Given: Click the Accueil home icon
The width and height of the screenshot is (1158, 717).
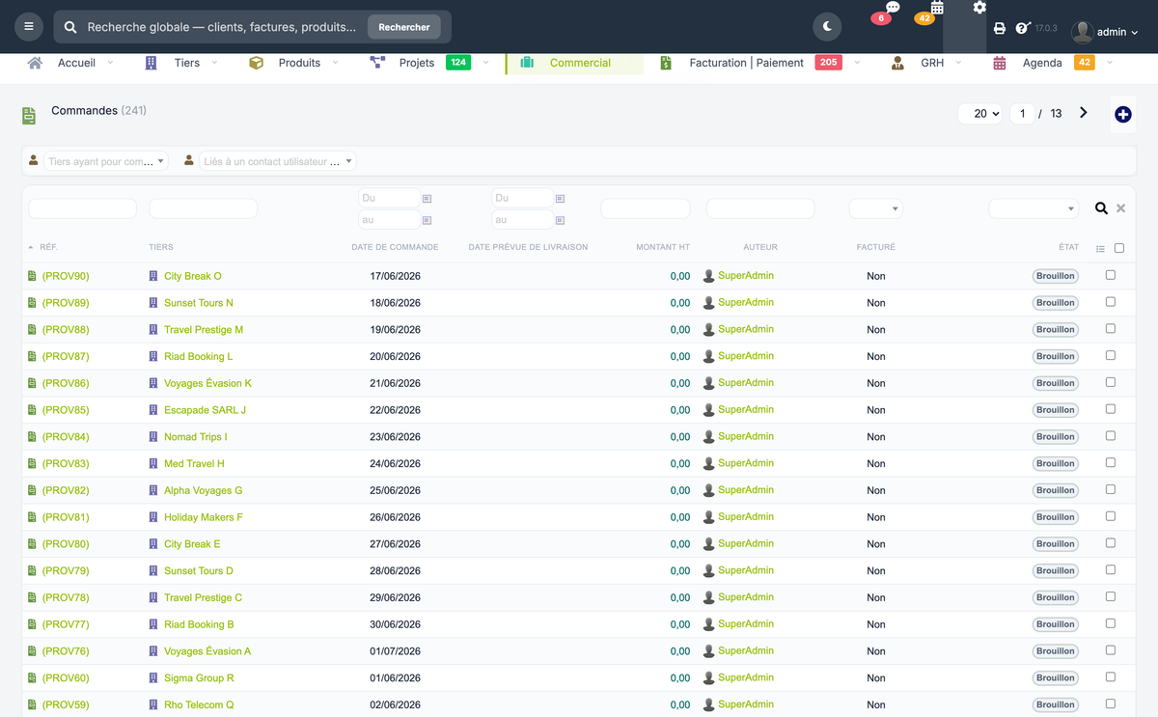Looking at the screenshot, I should (x=36, y=63).
